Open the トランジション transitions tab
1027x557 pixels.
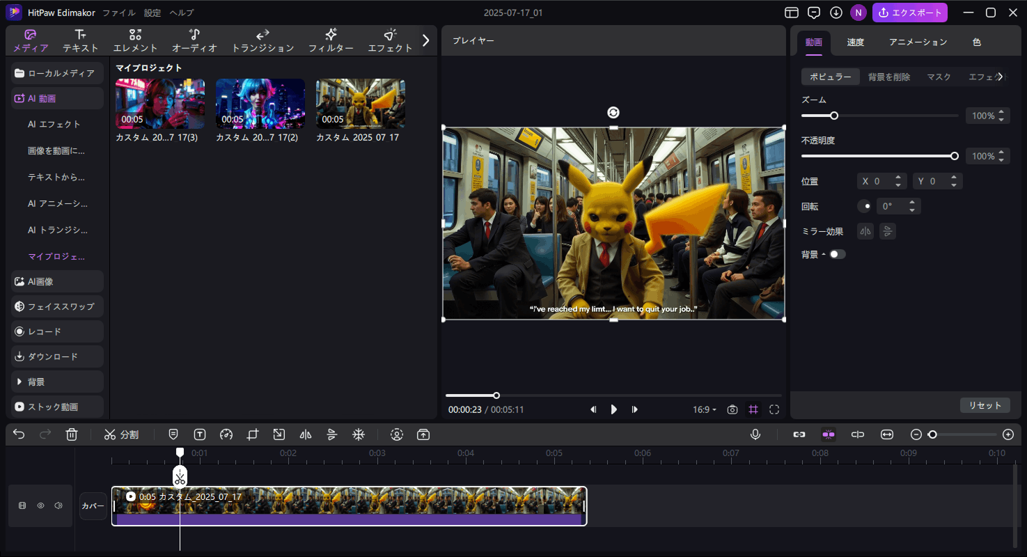pyautogui.click(x=263, y=41)
